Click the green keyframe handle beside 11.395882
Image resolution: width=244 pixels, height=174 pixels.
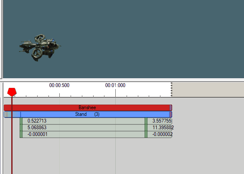point(146,128)
